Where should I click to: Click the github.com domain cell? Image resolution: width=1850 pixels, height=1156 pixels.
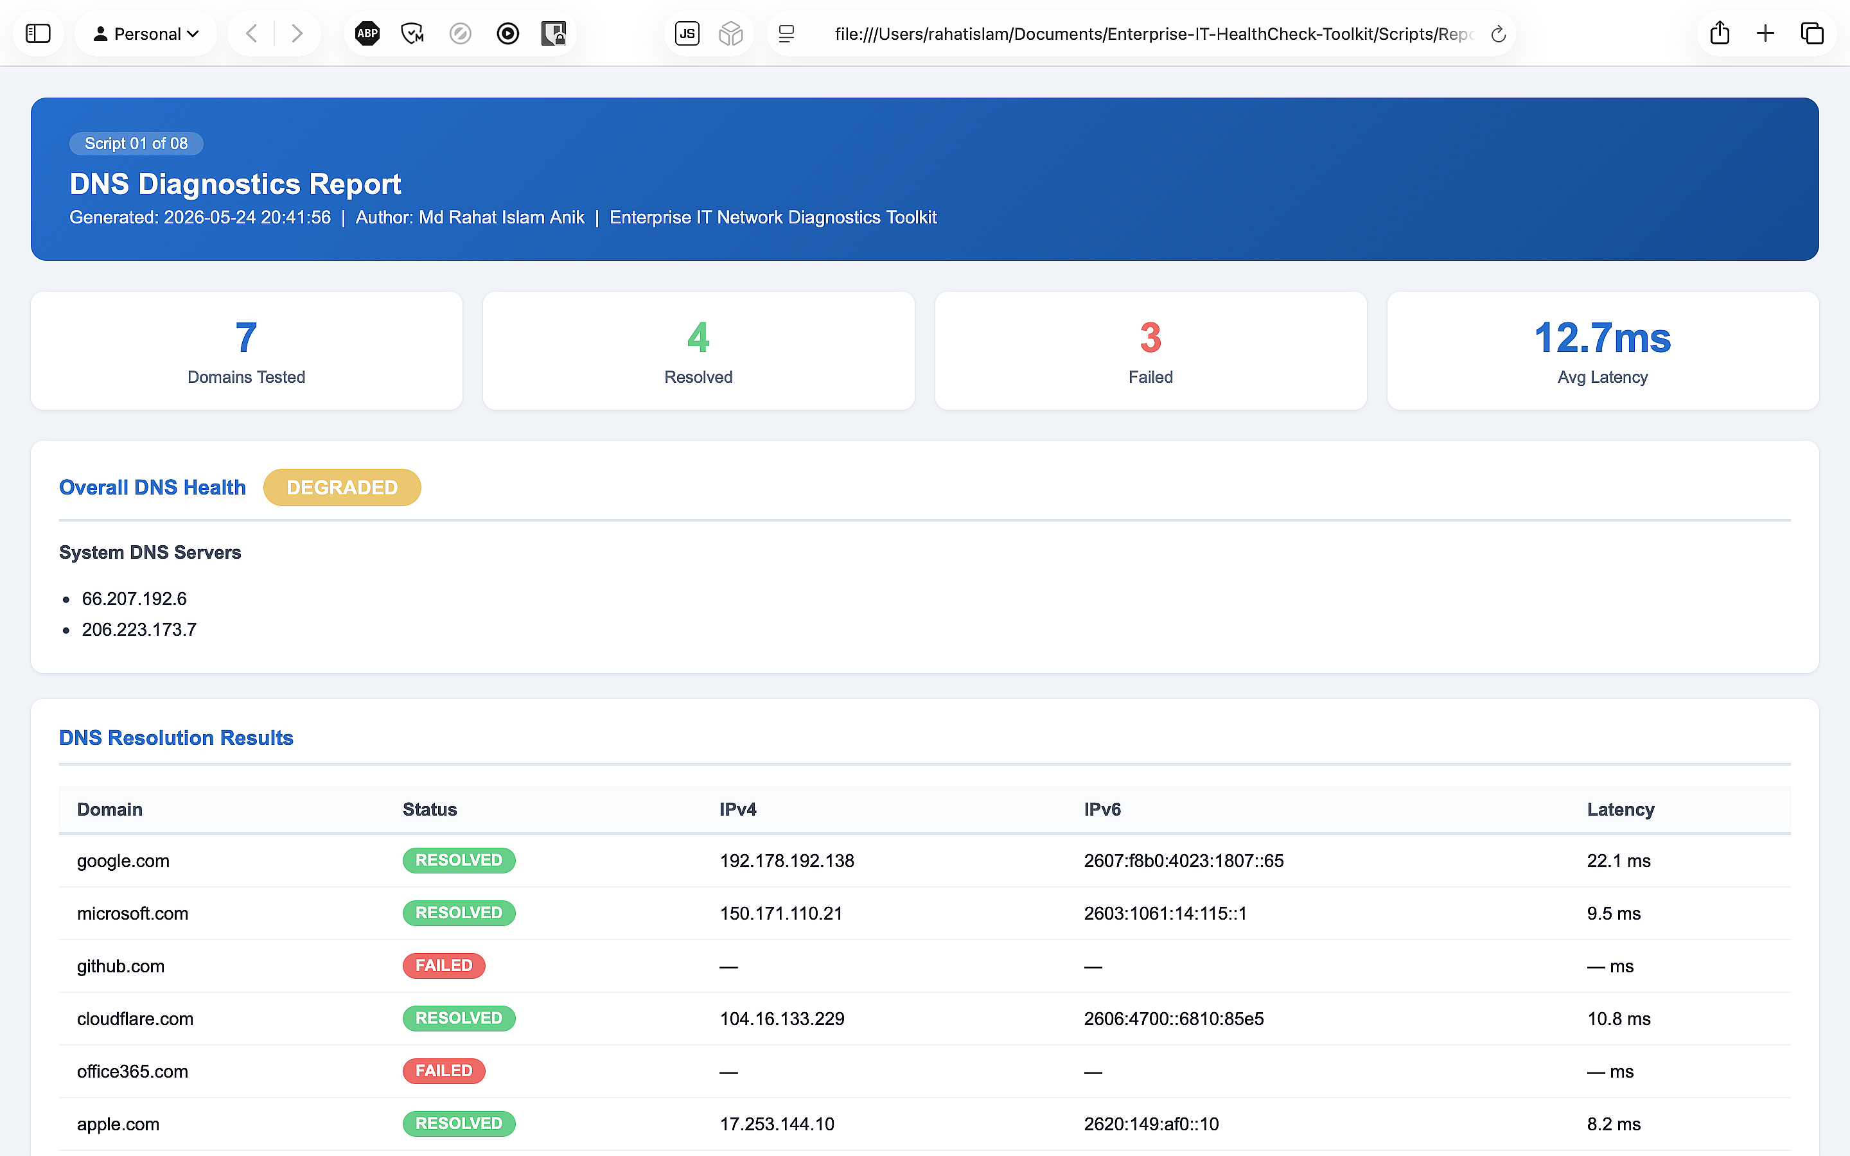pos(121,967)
